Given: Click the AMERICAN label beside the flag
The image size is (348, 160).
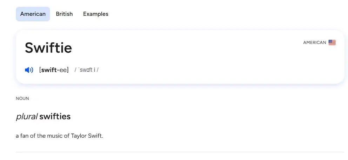Looking at the screenshot, I should (314, 43).
